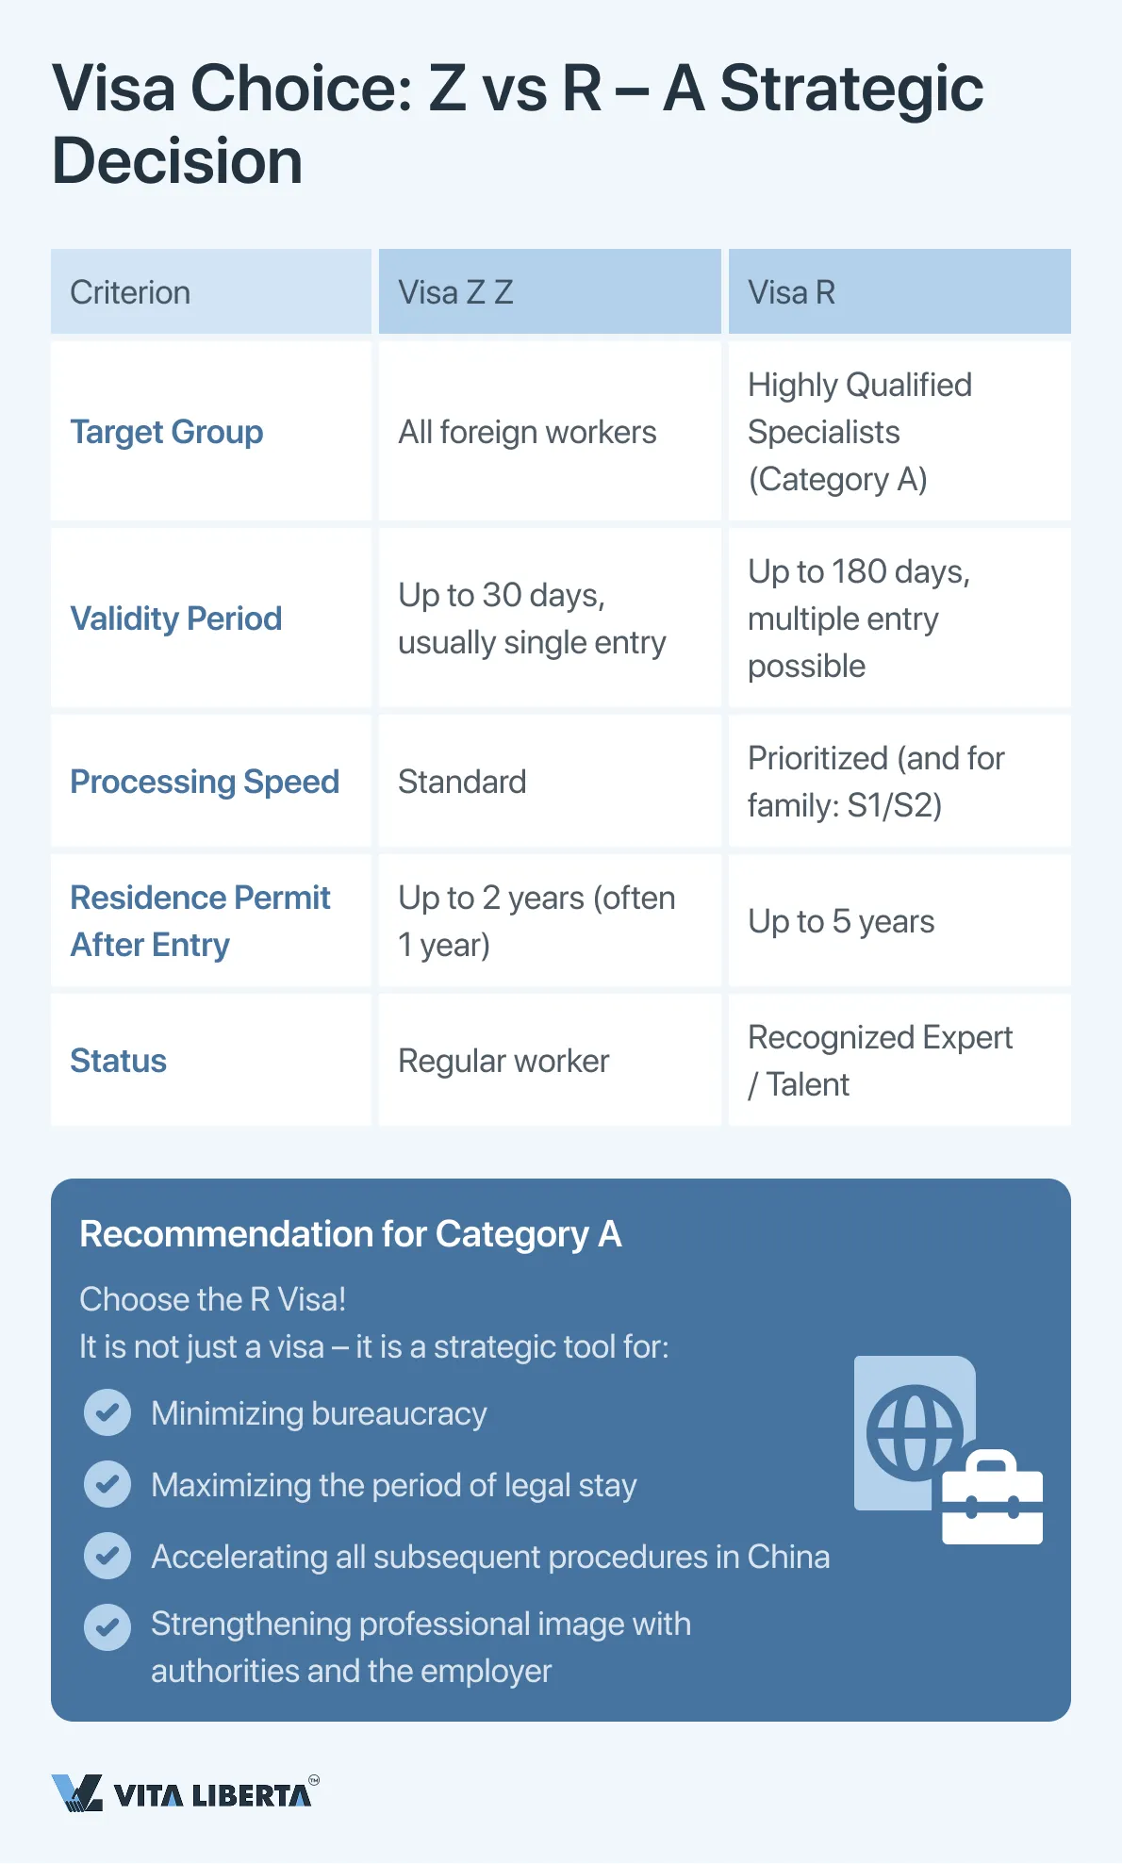Viewport: 1122px width, 1864px height.
Task: Click the Vita Liberta wordmark text
Action: pyautogui.click(x=212, y=1795)
